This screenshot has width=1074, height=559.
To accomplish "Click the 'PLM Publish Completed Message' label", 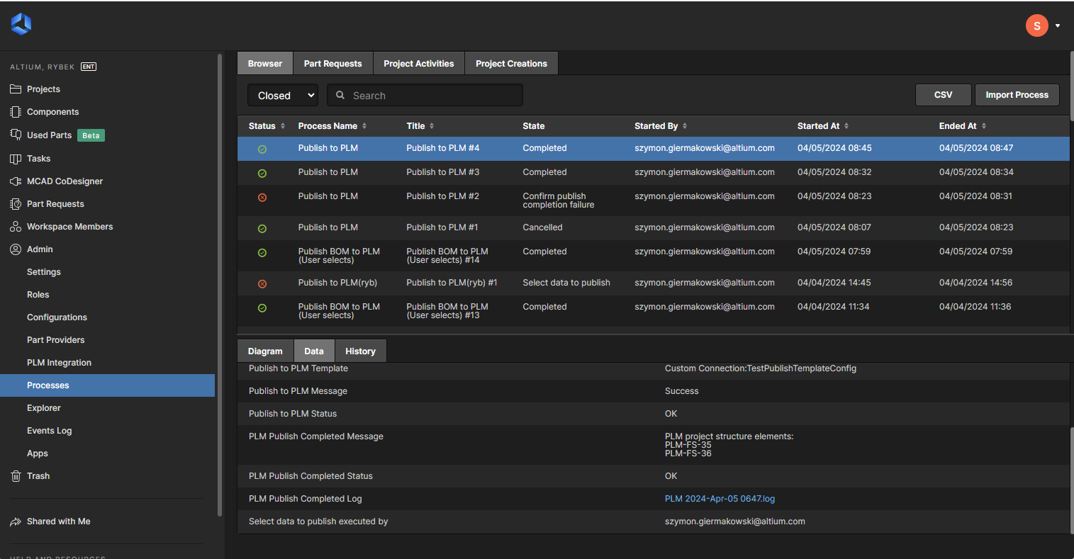I will click(316, 436).
